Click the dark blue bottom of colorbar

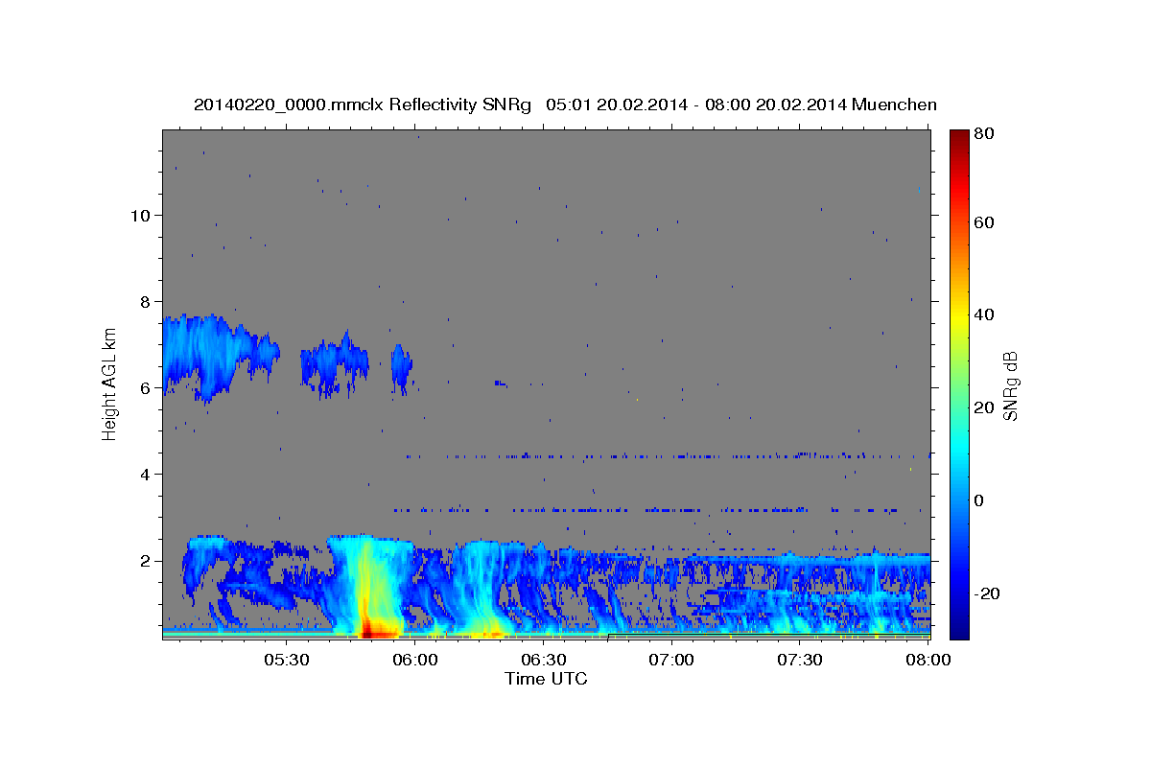click(x=959, y=628)
